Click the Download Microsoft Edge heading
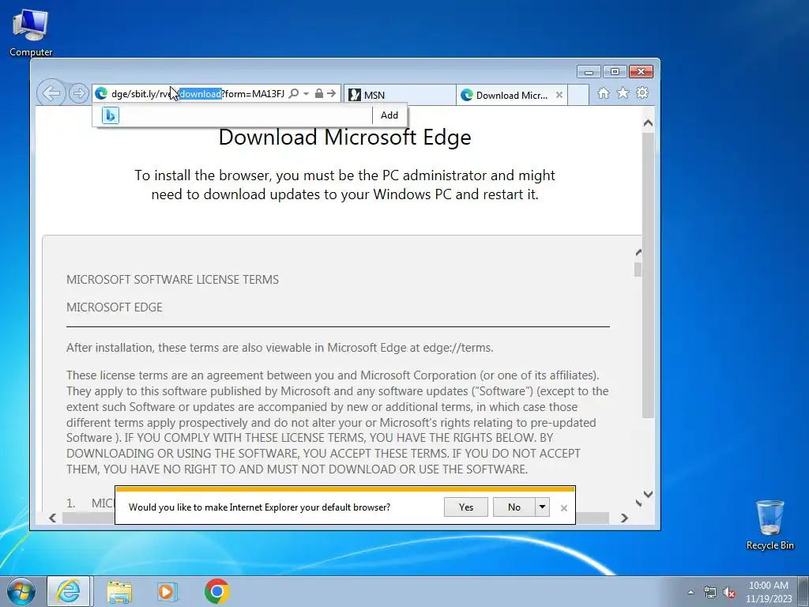 tap(344, 138)
